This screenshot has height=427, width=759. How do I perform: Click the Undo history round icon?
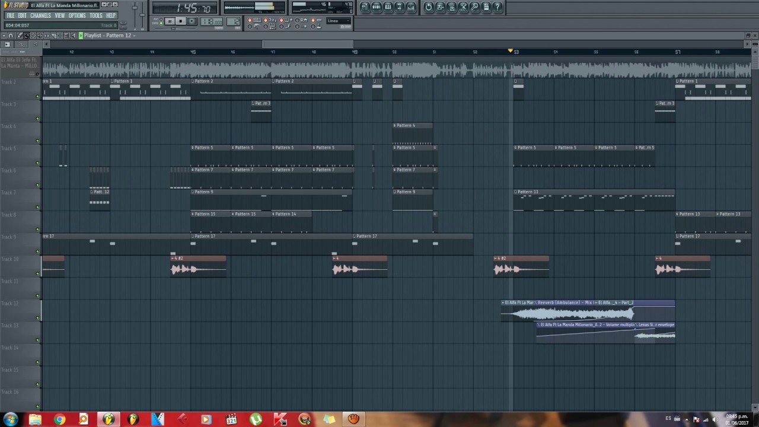[x=429, y=7]
